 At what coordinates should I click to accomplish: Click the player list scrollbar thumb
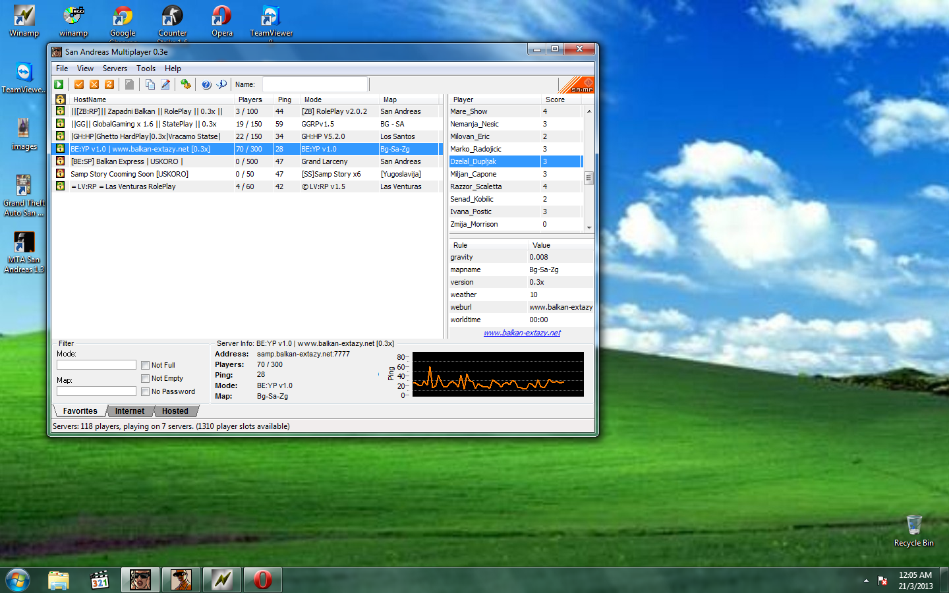tap(589, 178)
